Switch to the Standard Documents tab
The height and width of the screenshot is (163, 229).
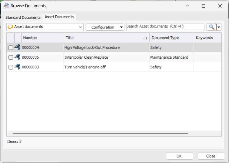pos(23,17)
